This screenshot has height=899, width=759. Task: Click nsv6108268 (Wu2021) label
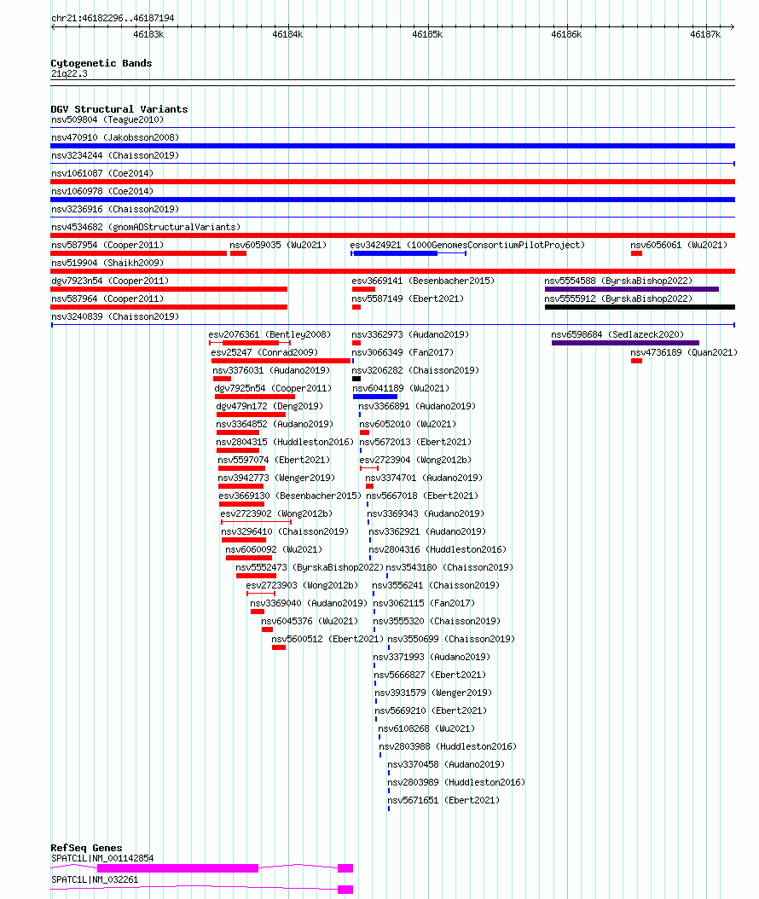coord(427,728)
